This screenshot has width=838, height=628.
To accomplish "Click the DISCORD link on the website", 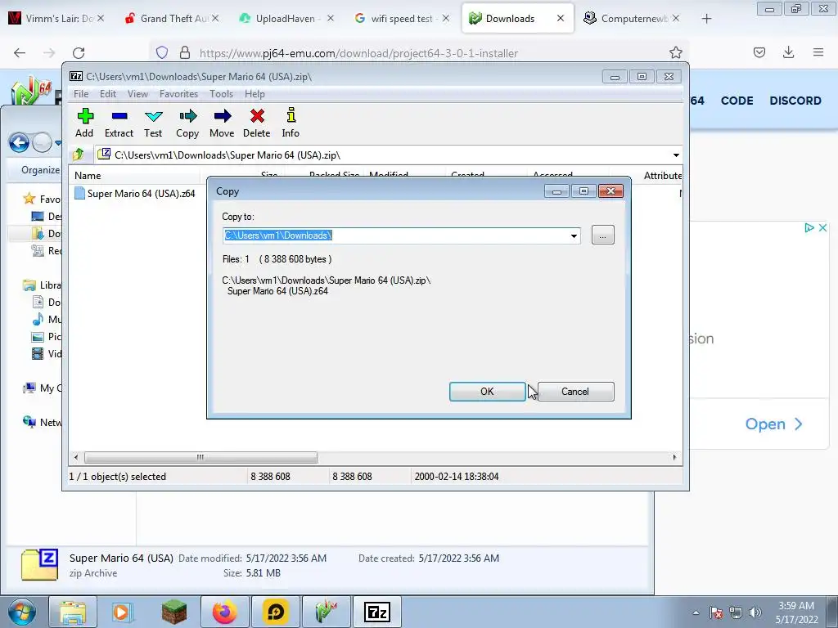I will pos(795,101).
